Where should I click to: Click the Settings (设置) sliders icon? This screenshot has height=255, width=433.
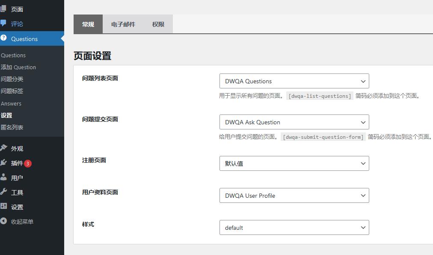click(3, 206)
